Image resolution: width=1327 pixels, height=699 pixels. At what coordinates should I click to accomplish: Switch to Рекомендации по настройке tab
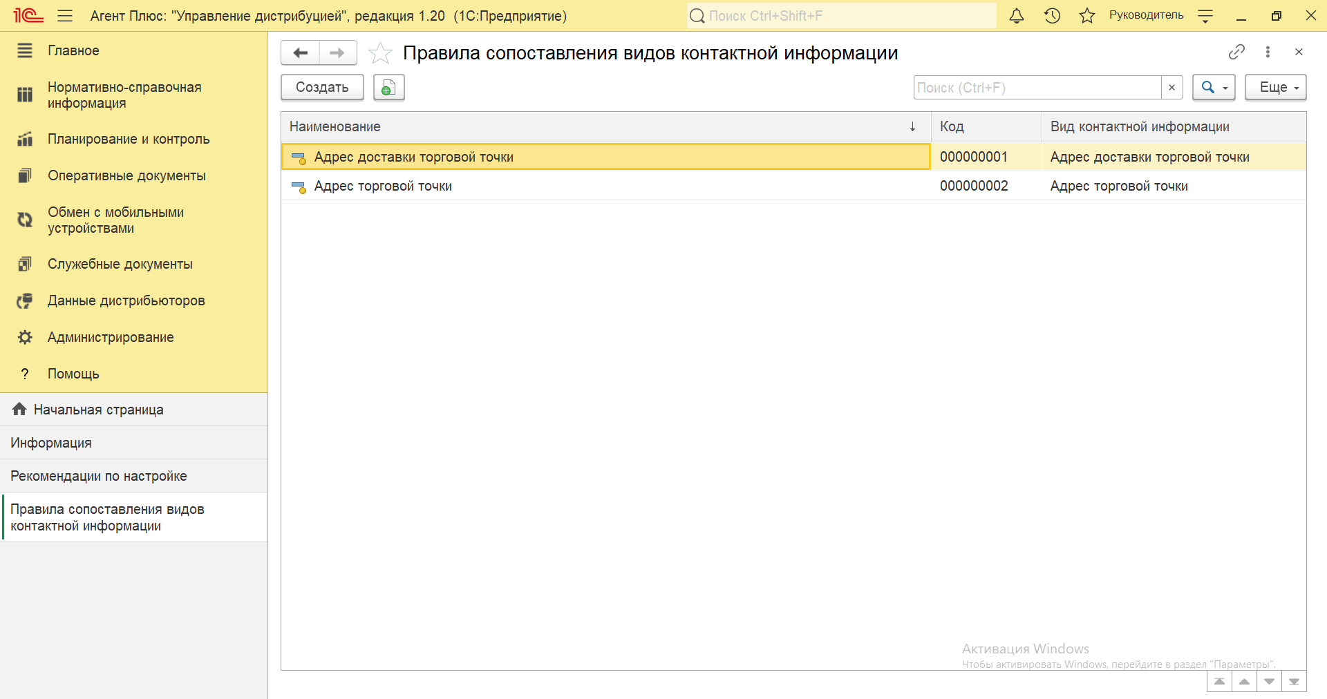click(x=133, y=476)
